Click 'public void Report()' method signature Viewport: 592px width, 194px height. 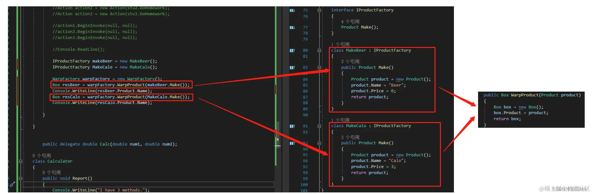point(67,178)
